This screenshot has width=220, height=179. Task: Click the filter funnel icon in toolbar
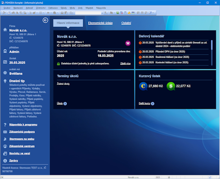(106, 13)
